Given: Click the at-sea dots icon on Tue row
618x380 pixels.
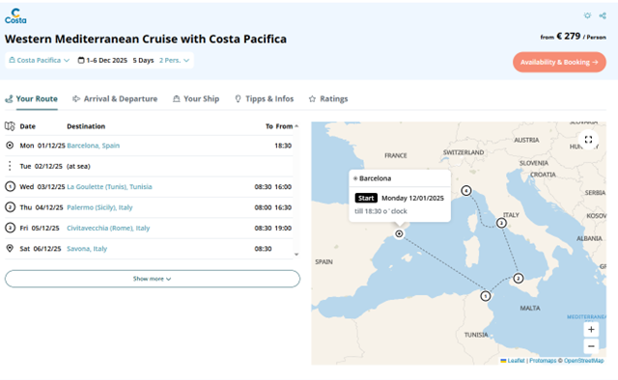Looking at the screenshot, I should coord(10,166).
